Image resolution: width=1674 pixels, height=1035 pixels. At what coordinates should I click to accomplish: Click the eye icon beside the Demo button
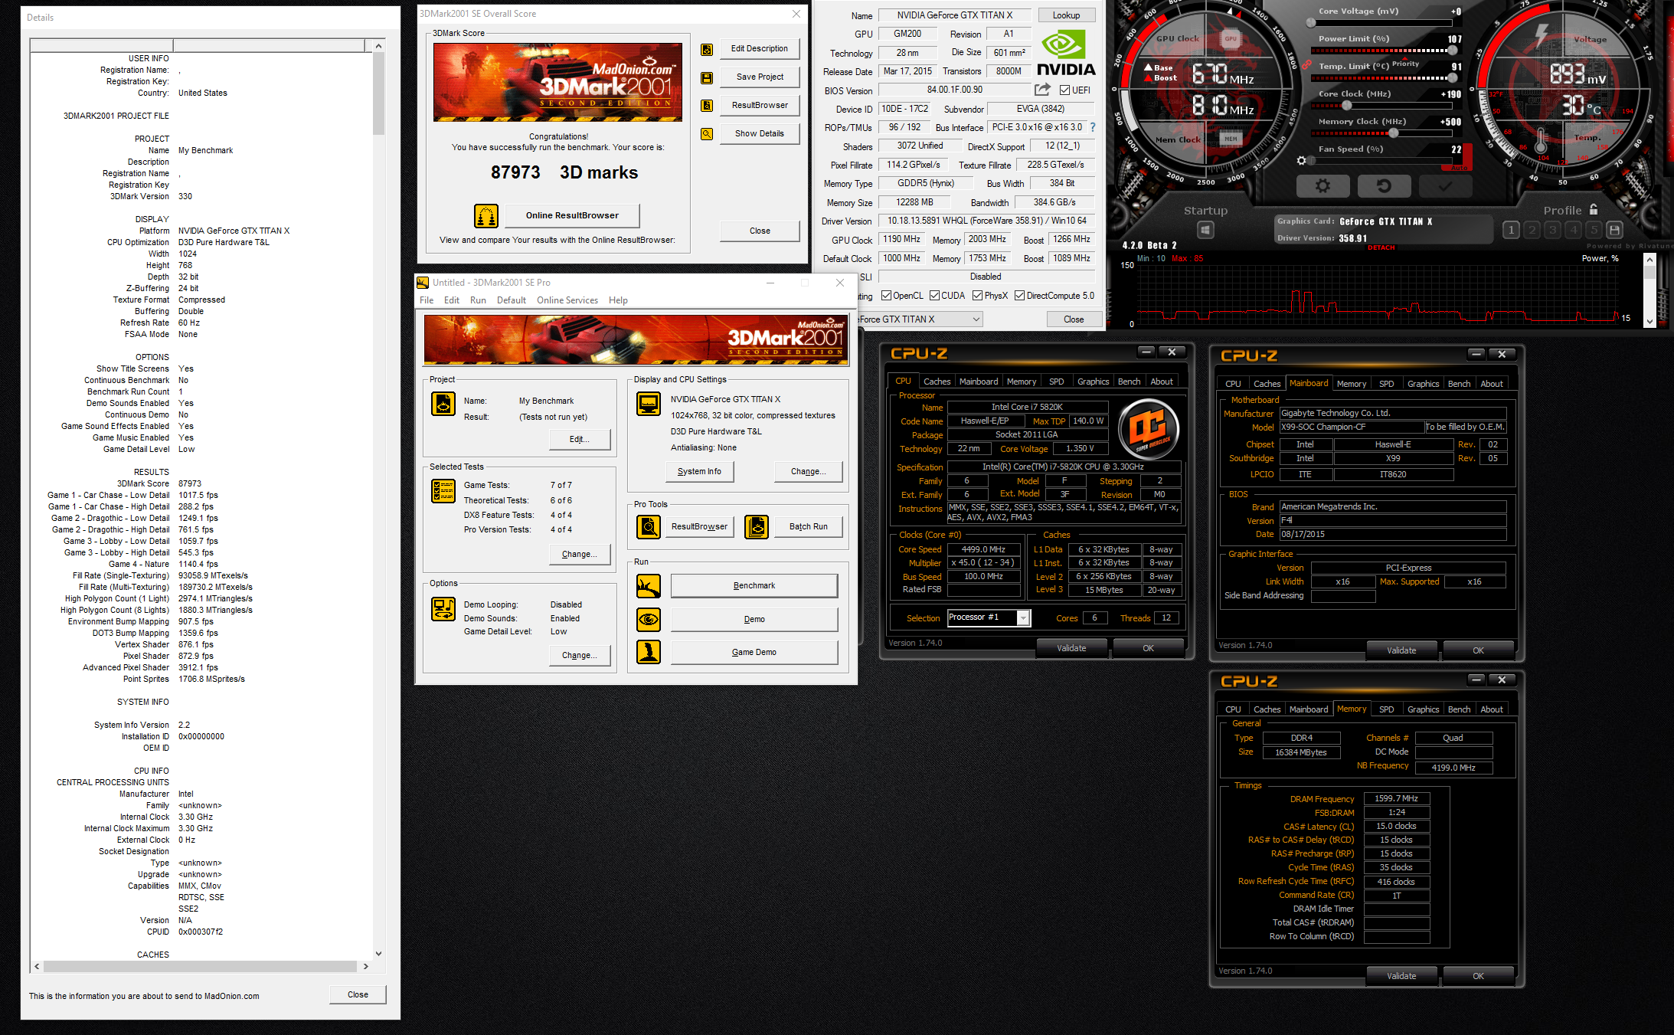click(649, 619)
